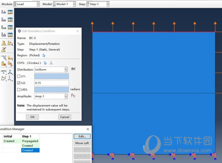The width and height of the screenshot is (222, 163).
Task: Select the Partition Face tool
Action: click(10, 58)
